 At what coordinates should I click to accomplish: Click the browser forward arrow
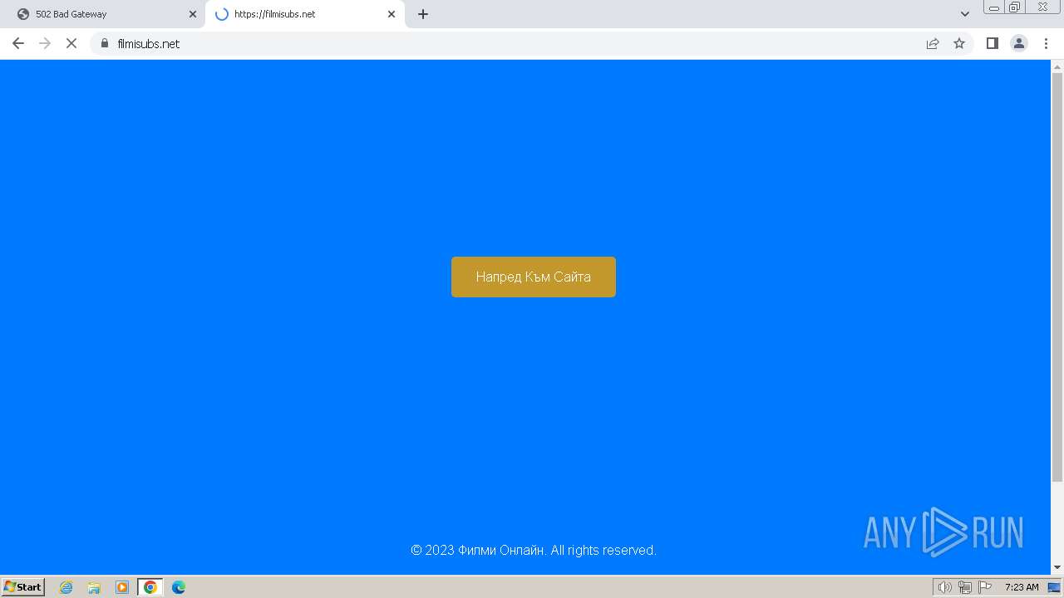click(x=45, y=43)
